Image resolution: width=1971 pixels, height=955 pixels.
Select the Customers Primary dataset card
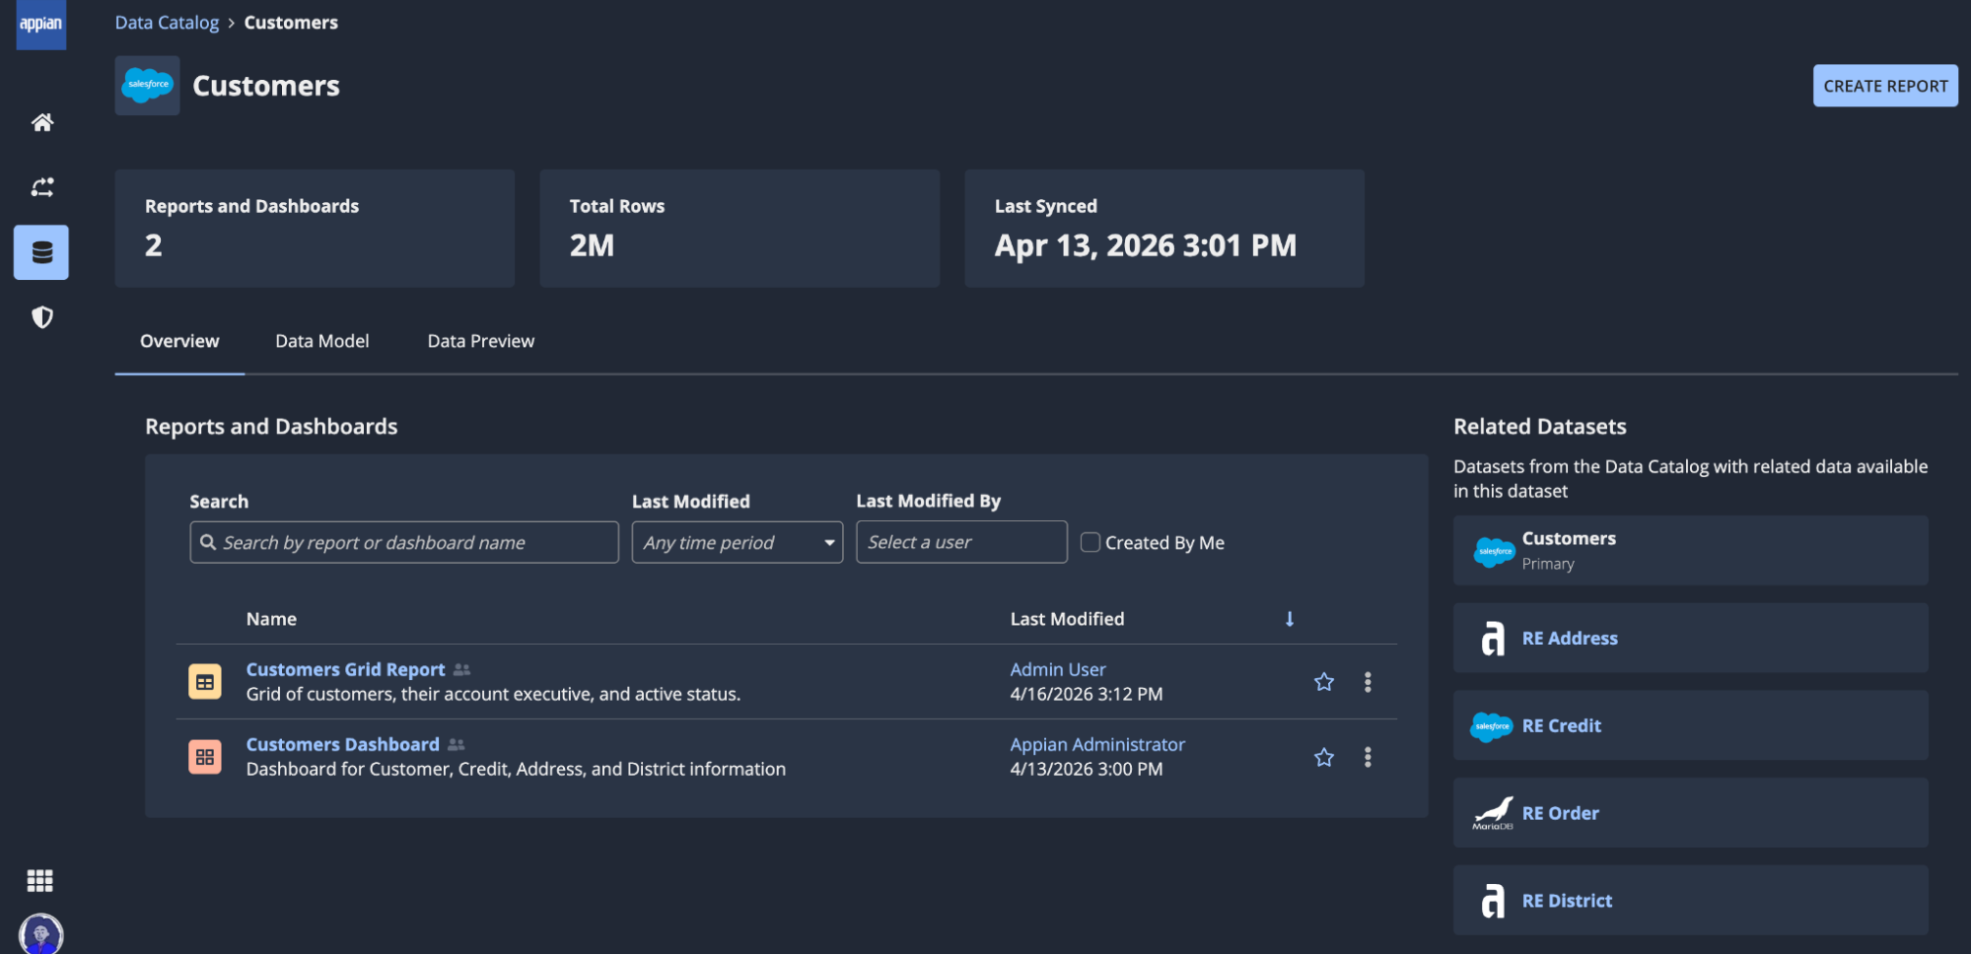(1690, 551)
